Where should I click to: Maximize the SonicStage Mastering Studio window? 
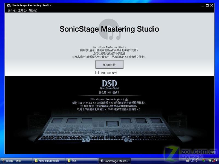[207, 5]
